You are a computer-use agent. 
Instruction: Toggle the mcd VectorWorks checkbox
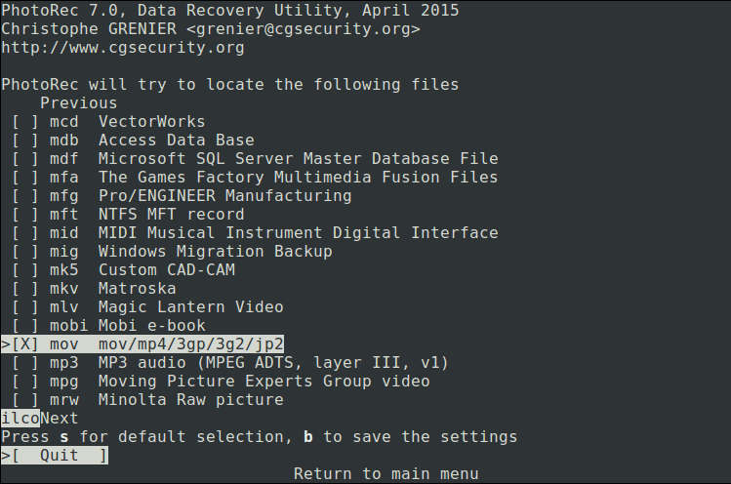(x=25, y=122)
